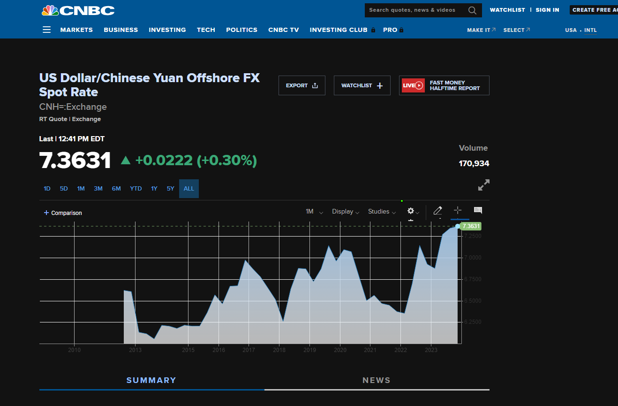Expand the Display dropdown
The width and height of the screenshot is (618, 406).
[346, 212]
